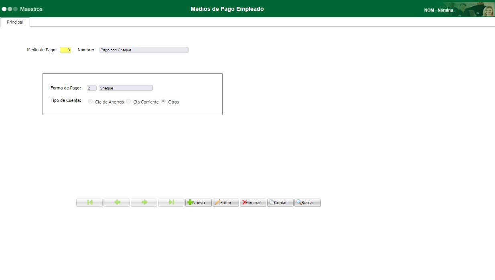Click the Forma de Pago code field
This screenshot has width=495, height=280.
(x=91, y=88)
